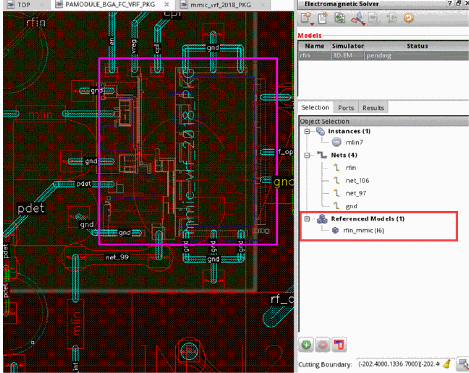
Task: Click the run simulation icon with red arrow
Action: [357, 18]
